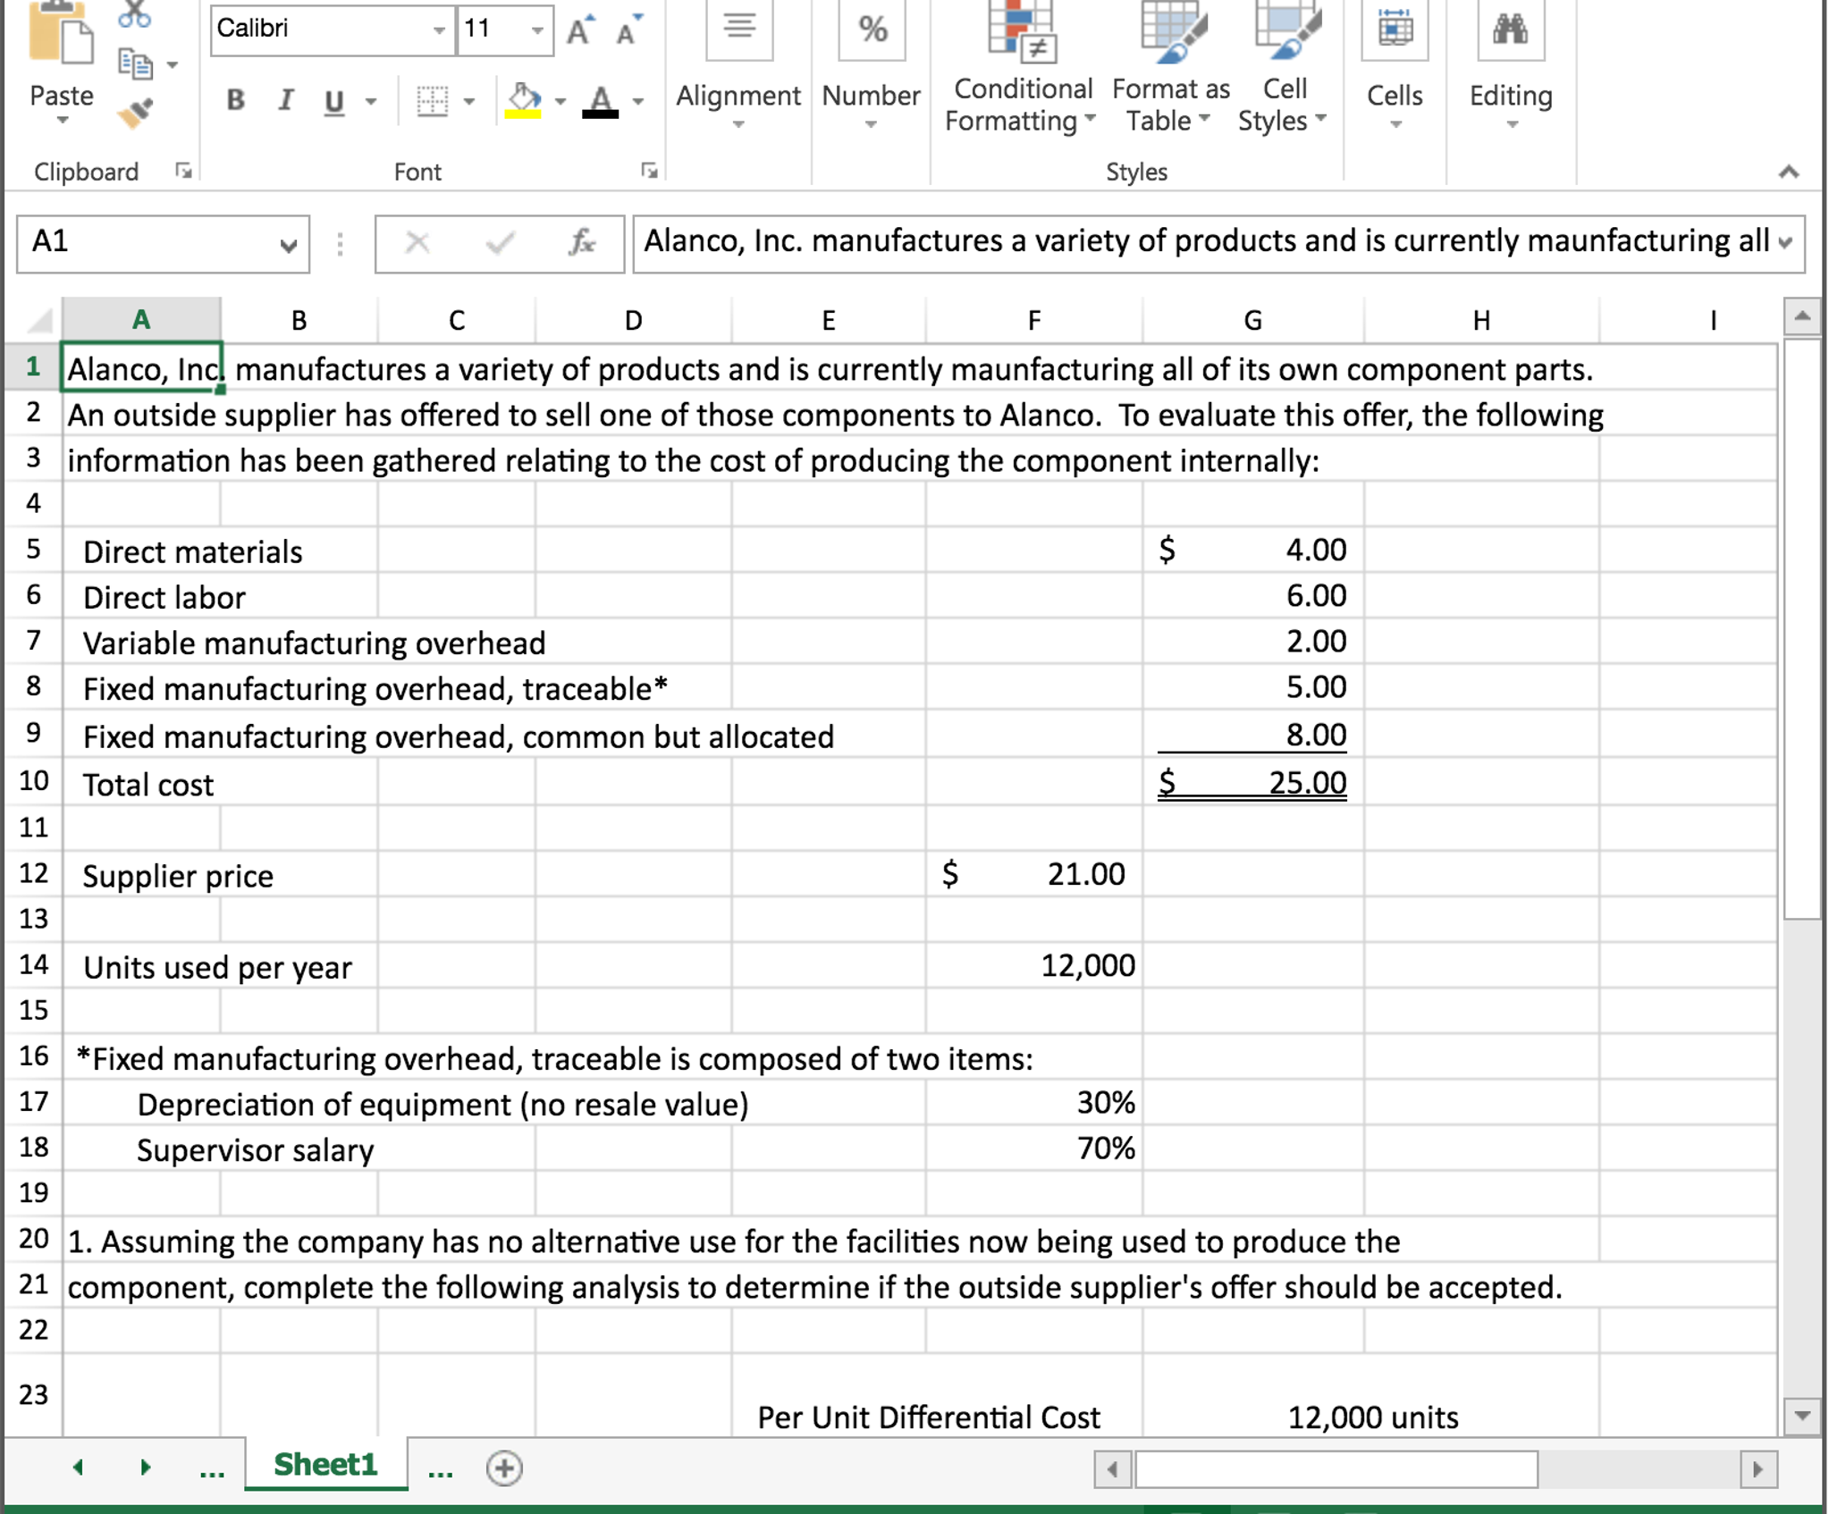Viewport: 1829px width, 1514px height.
Task: Click the 70% supervisor salary cell
Action: click(x=1034, y=1148)
